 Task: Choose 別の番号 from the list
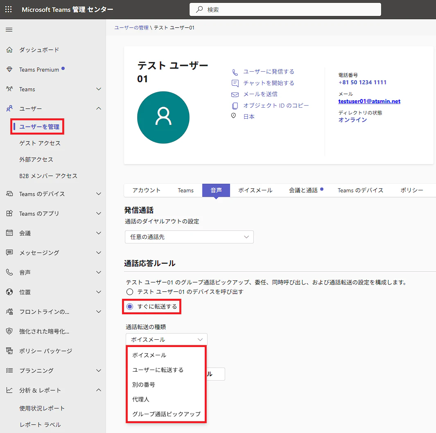click(166, 385)
